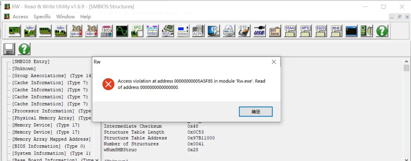Select [System Information] (Type 1) node
Screen dimensions: 411x161
point(51,153)
